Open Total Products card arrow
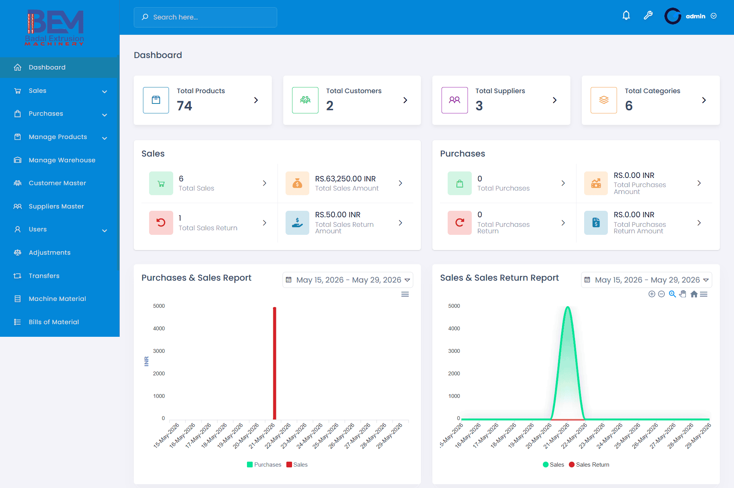The width and height of the screenshot is (734, 488). point(256,100)
